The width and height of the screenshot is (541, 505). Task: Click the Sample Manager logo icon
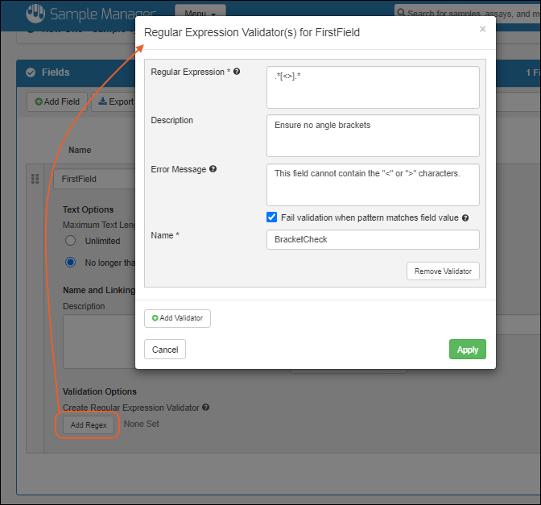[x=35, y=14]
